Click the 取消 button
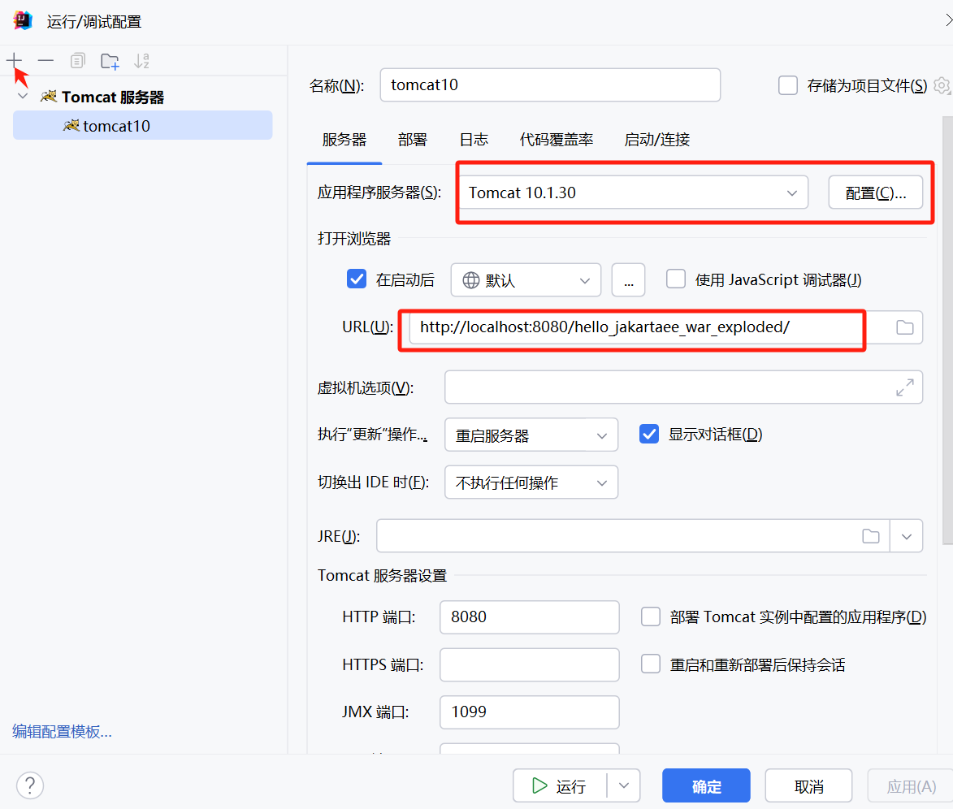This screenshot has width=953, height=809. 808,785
